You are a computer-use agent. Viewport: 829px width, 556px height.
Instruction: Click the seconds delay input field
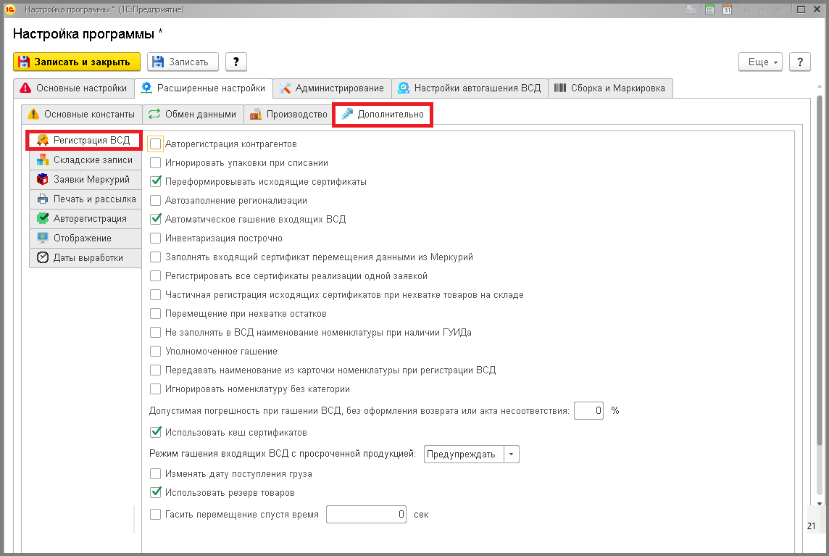[x=366, y=514]
